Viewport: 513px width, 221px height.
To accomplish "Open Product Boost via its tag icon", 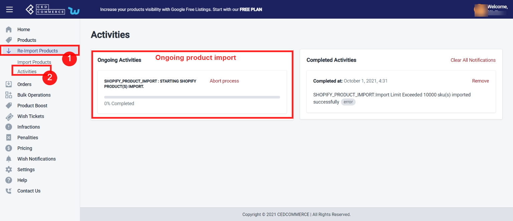I will [x=9, y=106].
